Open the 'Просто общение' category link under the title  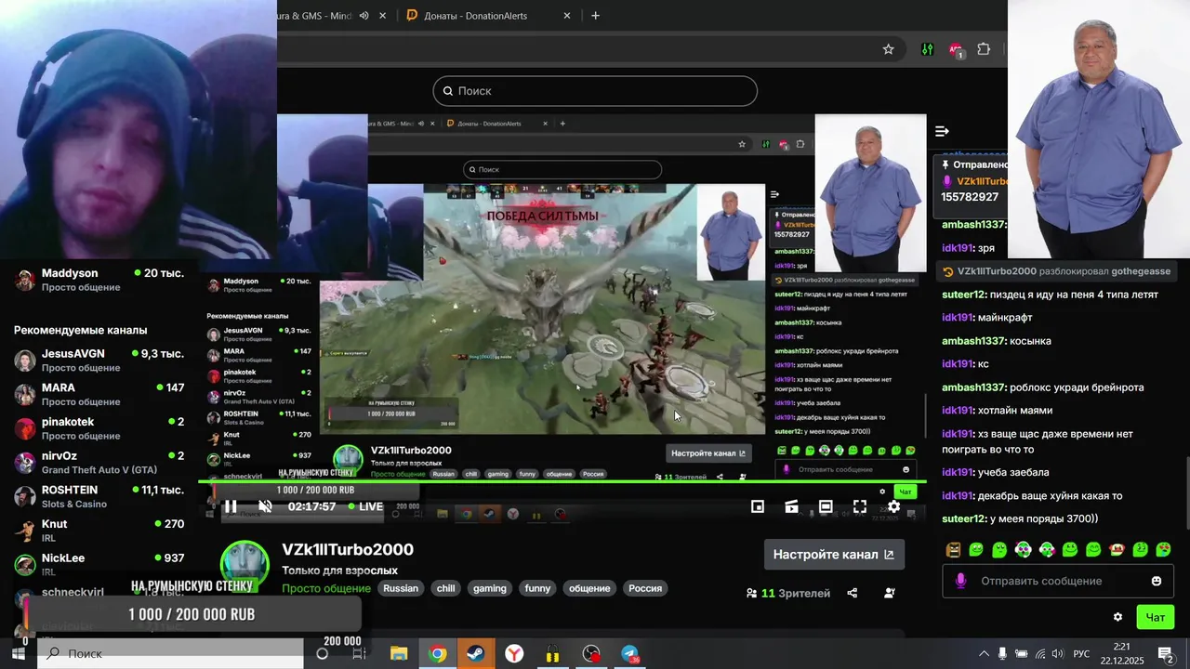click(326, 588)
